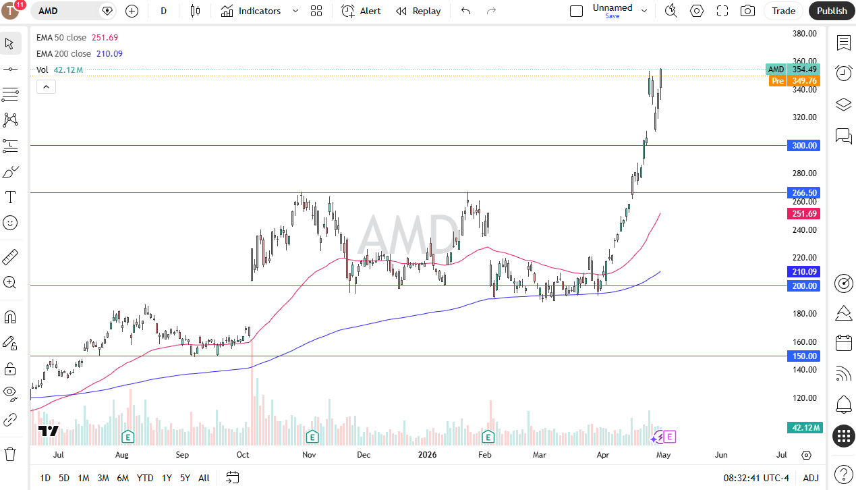Open the Fibonacci retracement tools
This screenshot has width=856, height=490.
coord(10,94)
